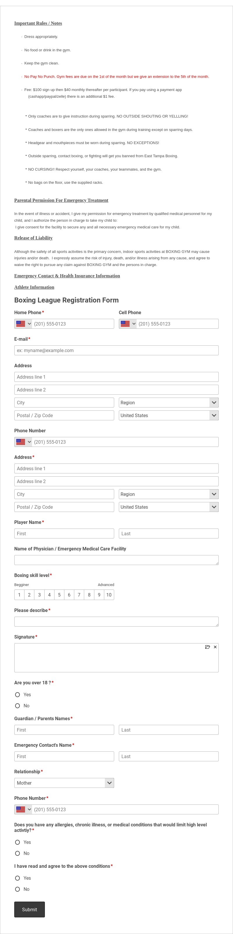Click the Please describe text area
The width and height of the screenshot is (233, 934).
coord(116,622)
